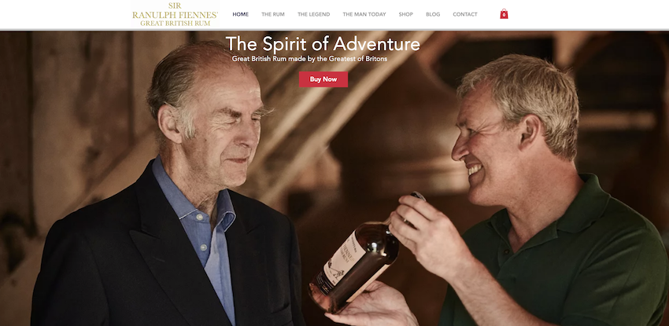Click the bottle's cap near the thumb
The height and width of the screenshot is (326, 669).
(418, 196)
